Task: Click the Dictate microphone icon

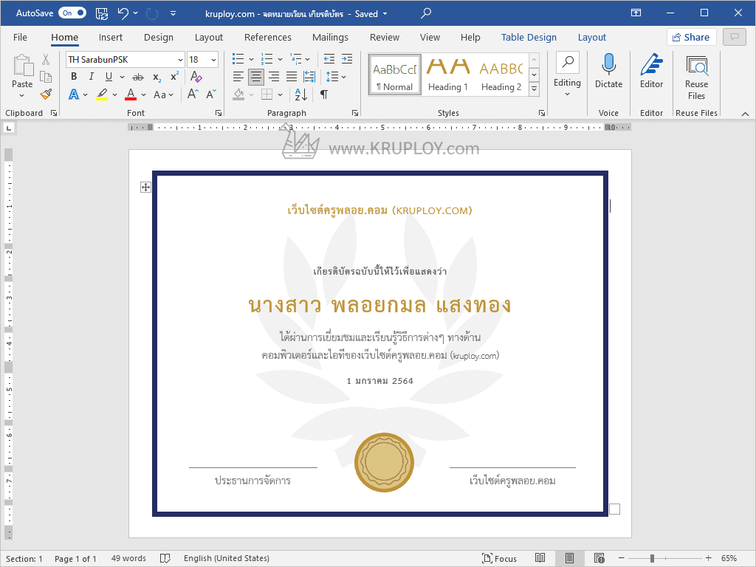Action: pos(608,64)
